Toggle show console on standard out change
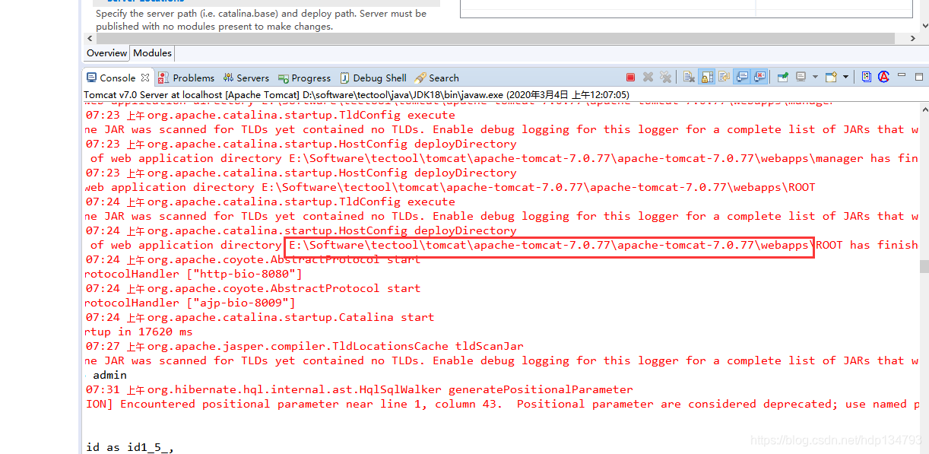929x454 pixels. click(x=741, y=77)
